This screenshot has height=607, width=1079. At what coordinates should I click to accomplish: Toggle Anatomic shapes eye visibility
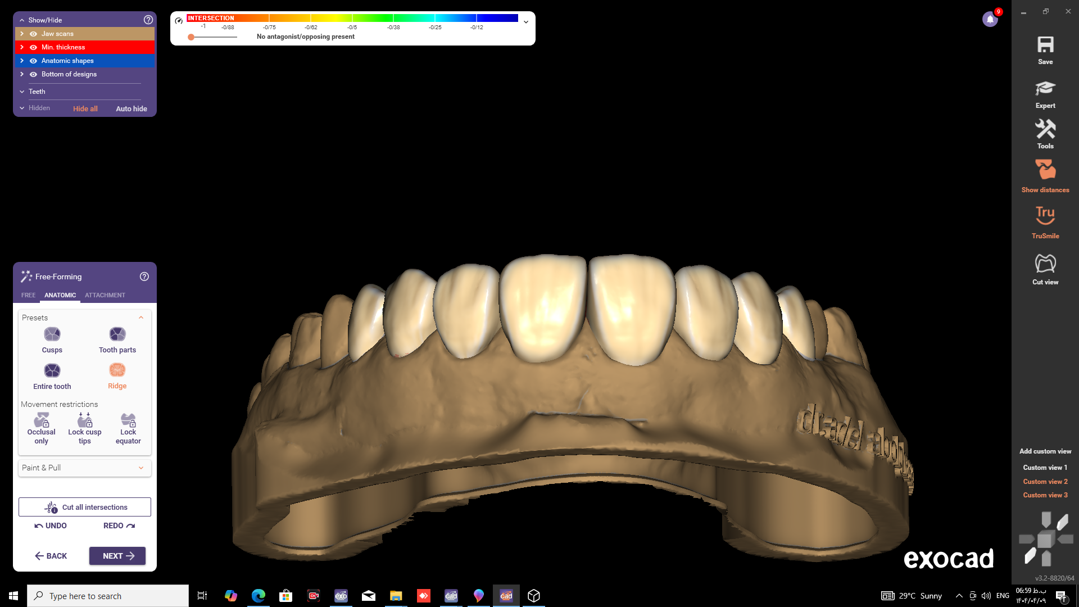[33, 61]
